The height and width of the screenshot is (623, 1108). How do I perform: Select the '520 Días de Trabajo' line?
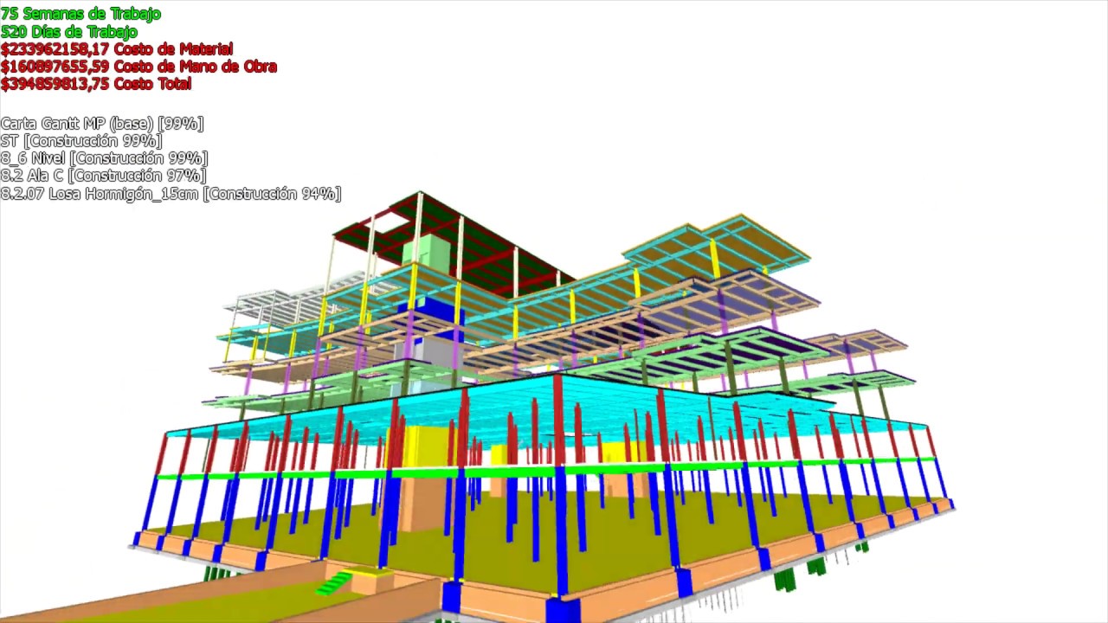69,32
